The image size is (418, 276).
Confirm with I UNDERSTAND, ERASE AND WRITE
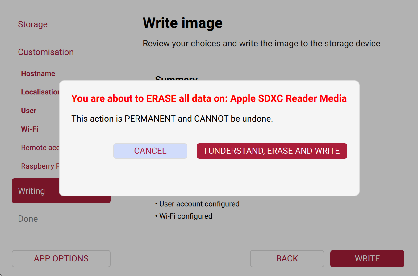(x=272, y=151)
